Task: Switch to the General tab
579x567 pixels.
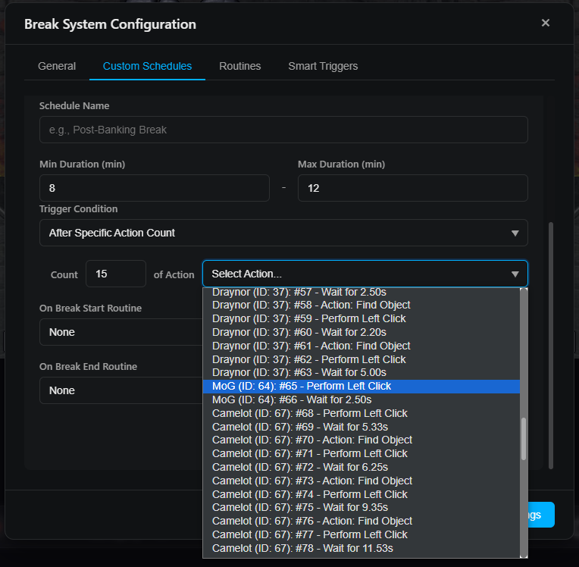Action: [57, 66]
